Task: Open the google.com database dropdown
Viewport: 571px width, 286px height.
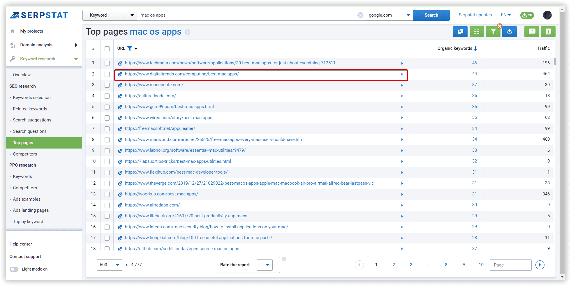Action: pyautogui.click(x=390, y=15)
